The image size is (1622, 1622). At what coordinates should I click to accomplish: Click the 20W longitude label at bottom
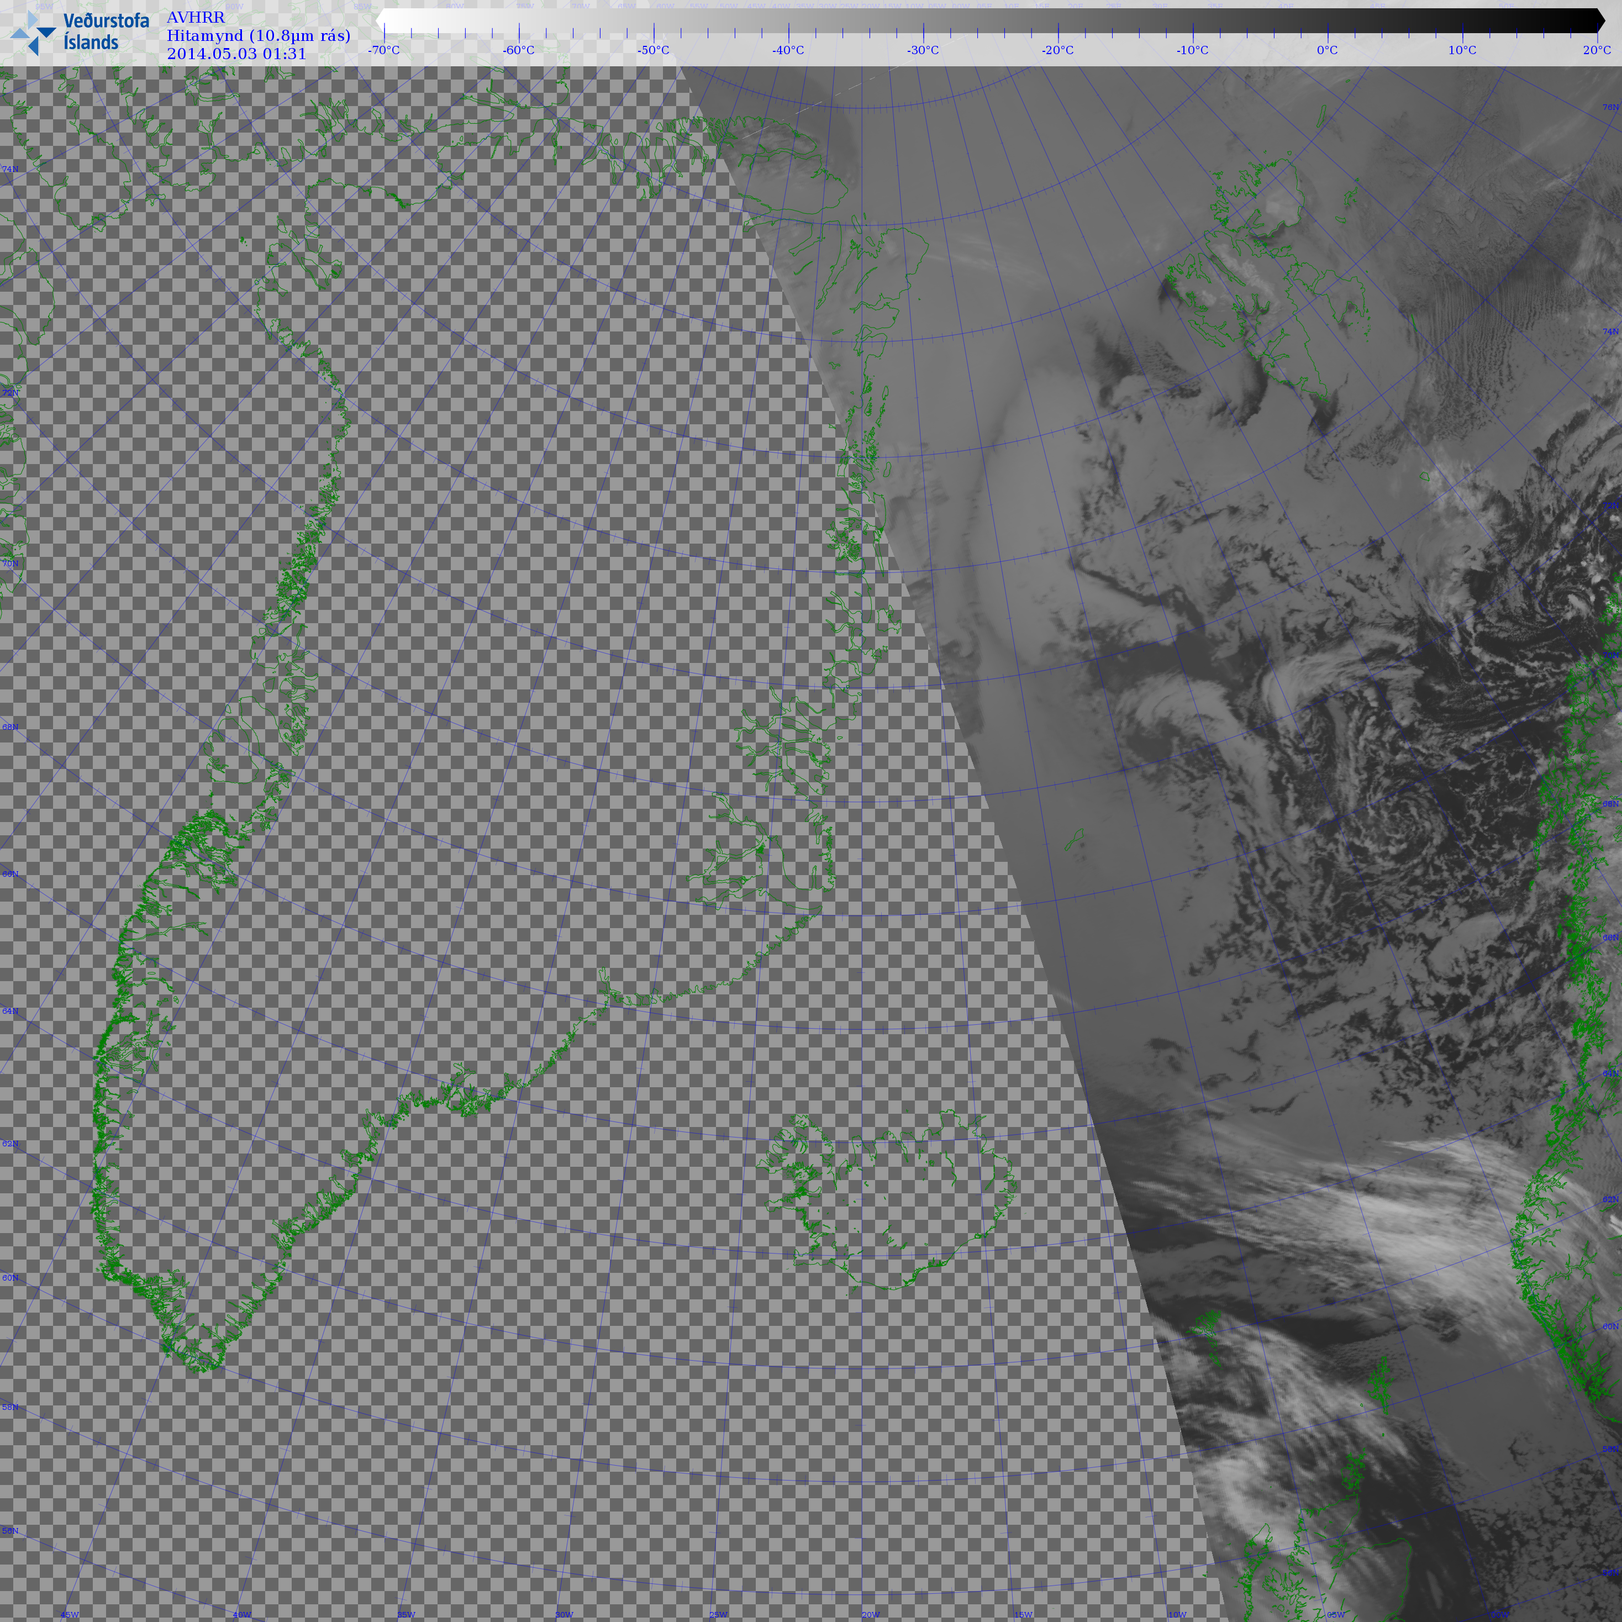click(x=871, y=1614)
